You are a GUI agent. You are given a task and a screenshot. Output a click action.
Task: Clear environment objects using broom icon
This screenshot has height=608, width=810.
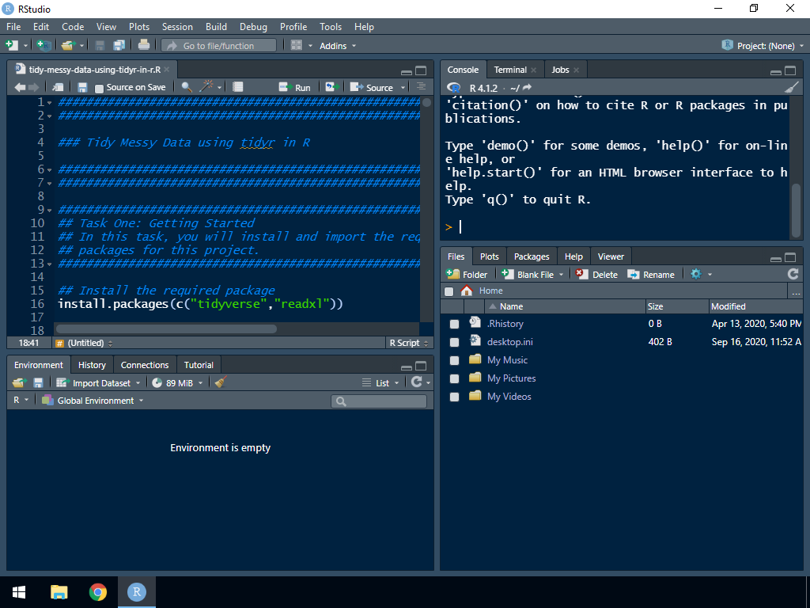[x=221, y=382]
